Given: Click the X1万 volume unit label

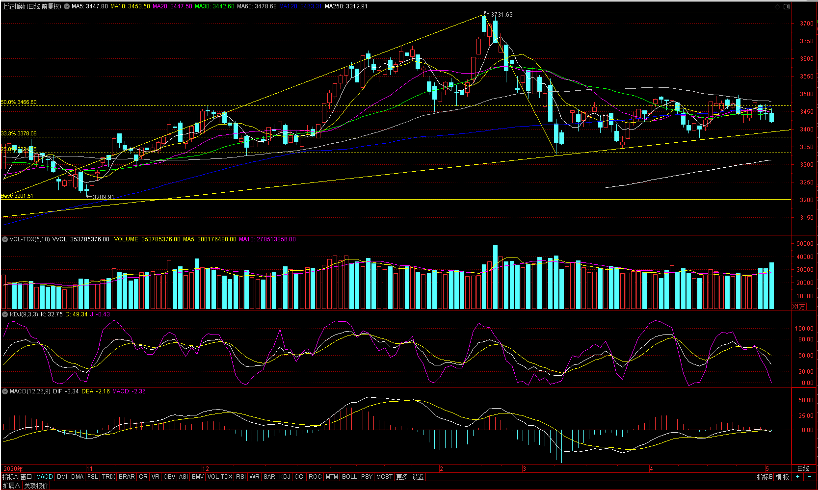Looking at the screenshot, I should 799,307.
